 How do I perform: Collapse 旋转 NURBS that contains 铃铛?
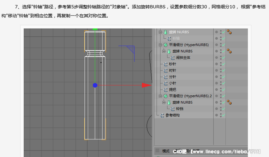pyautogui.click(x=164, y=103)
